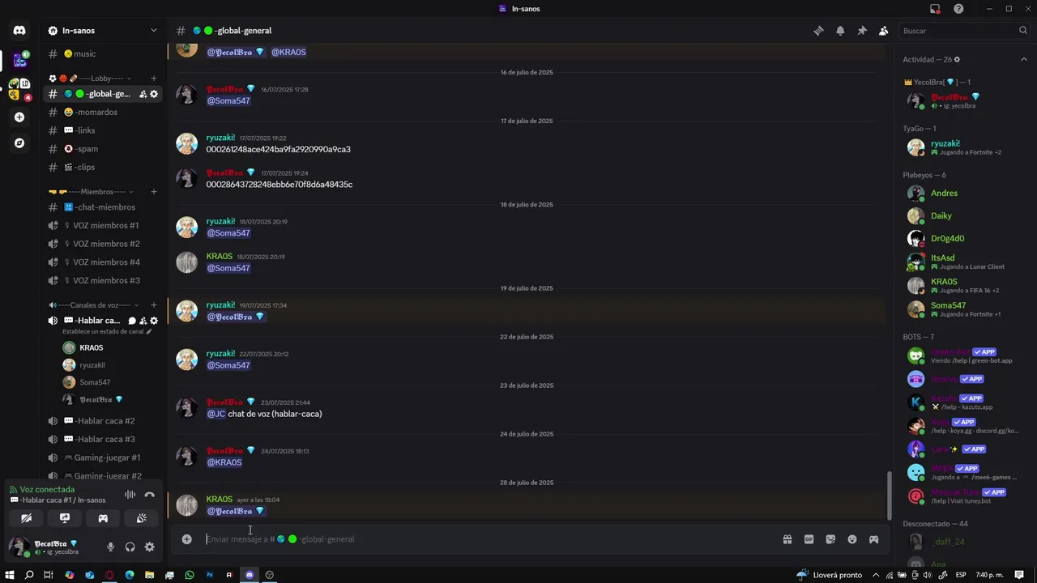
Task: Open taskbar weather Lloverá pronto widget
Action: [830, 575]
